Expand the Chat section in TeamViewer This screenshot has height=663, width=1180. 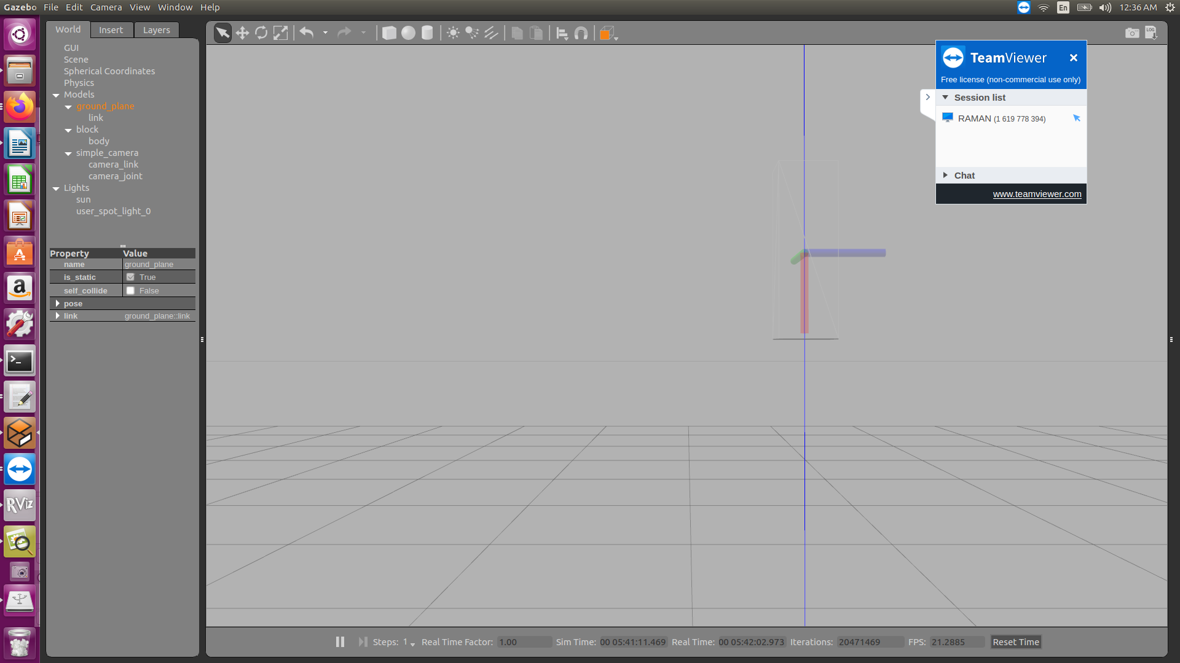[945, 175]
